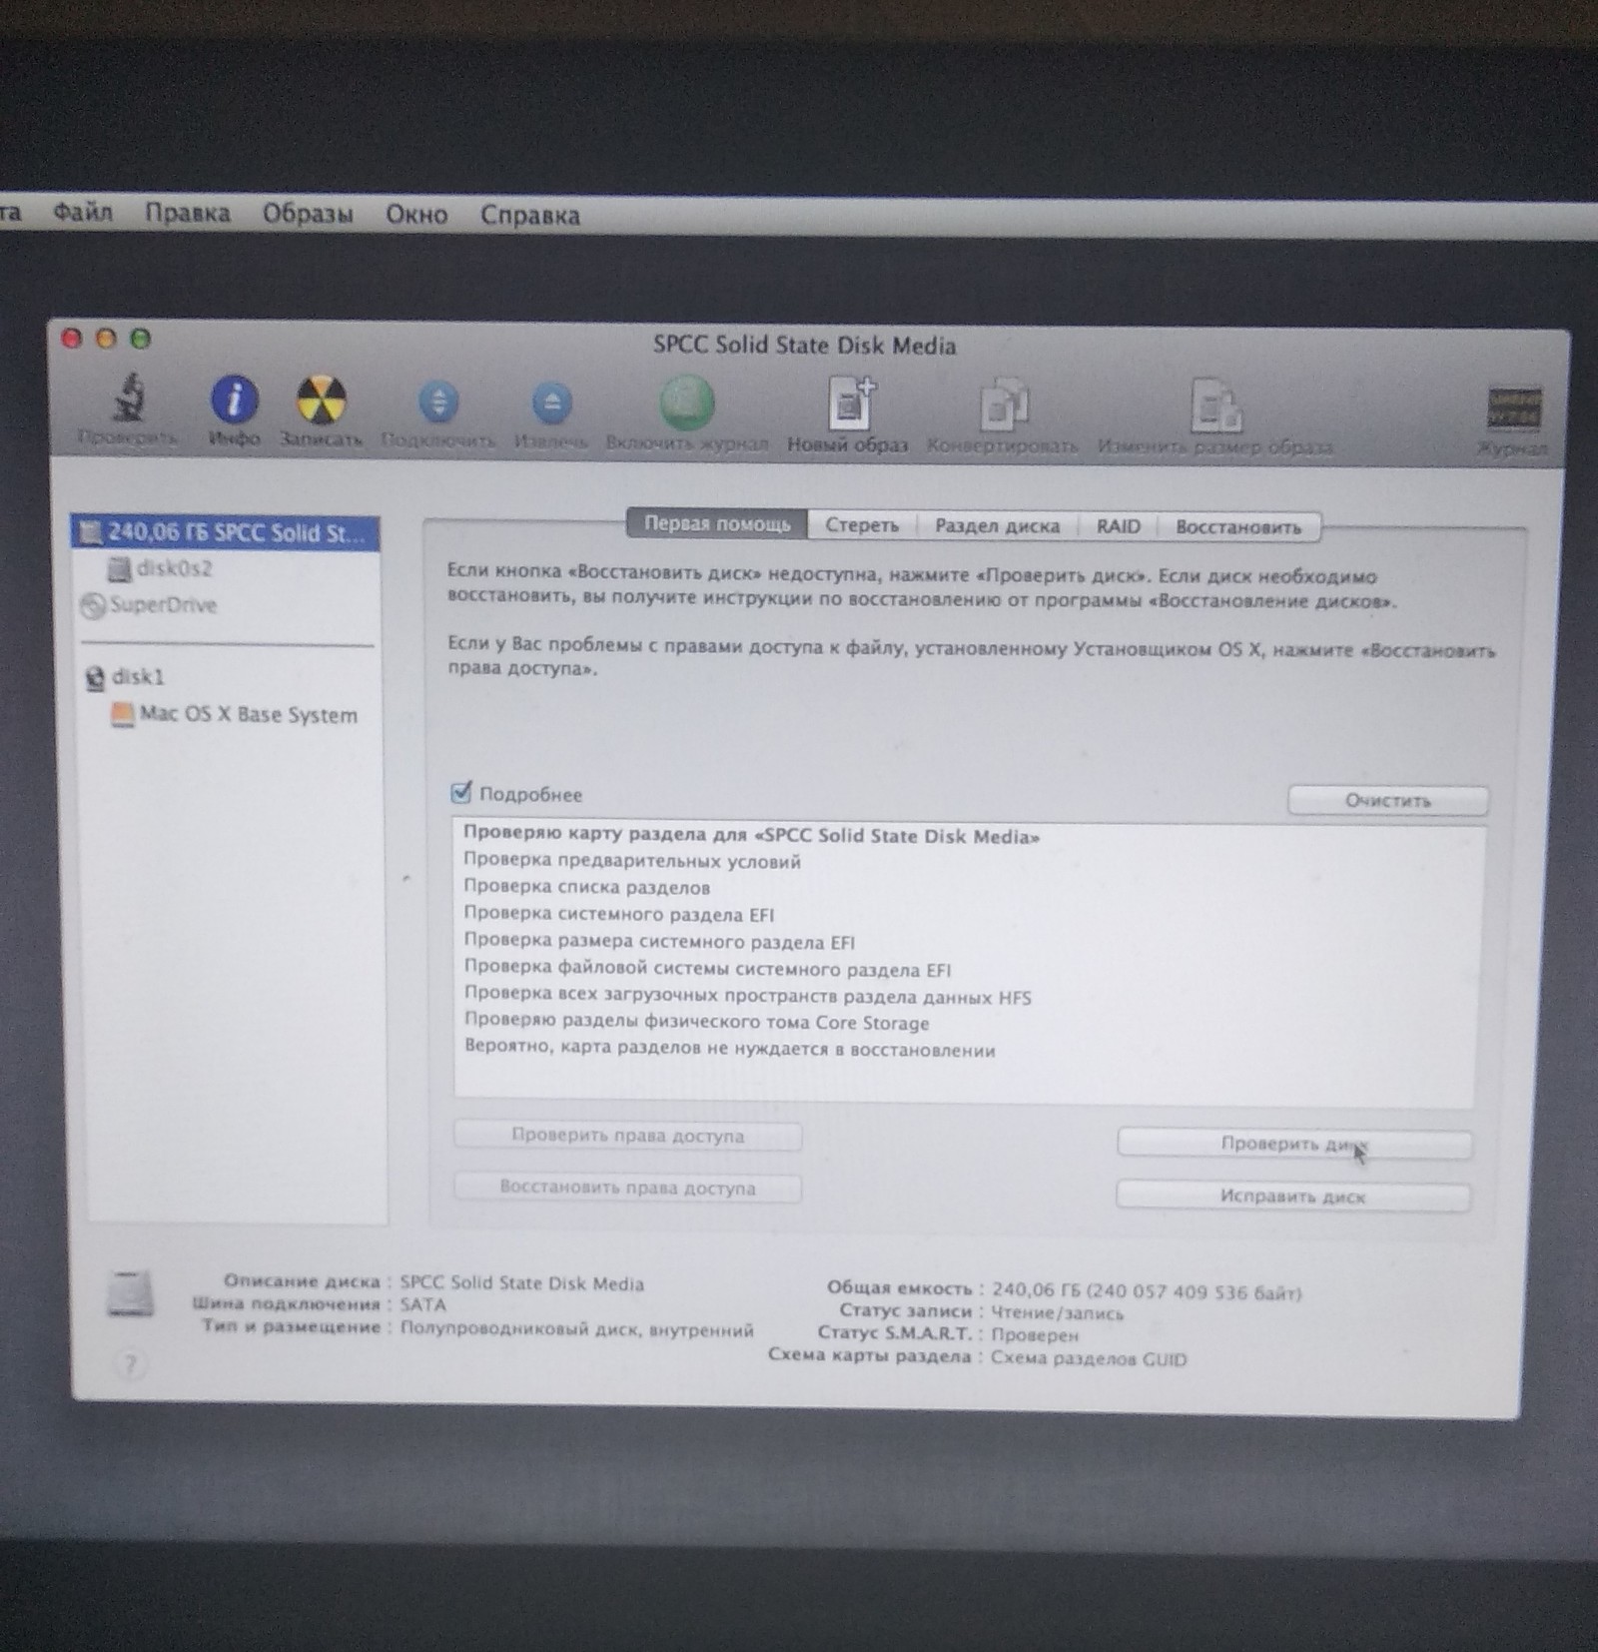Click the Verify (Проверить) microscope toolbar icon

click(128, 400)
